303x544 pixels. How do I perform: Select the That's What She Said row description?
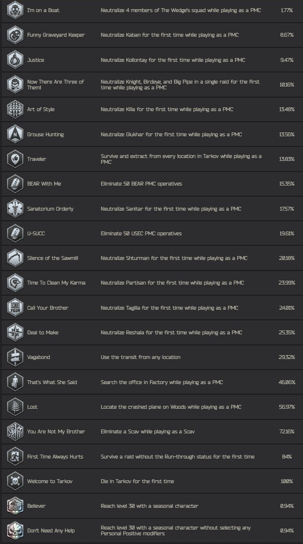click(x=162, y=382)
